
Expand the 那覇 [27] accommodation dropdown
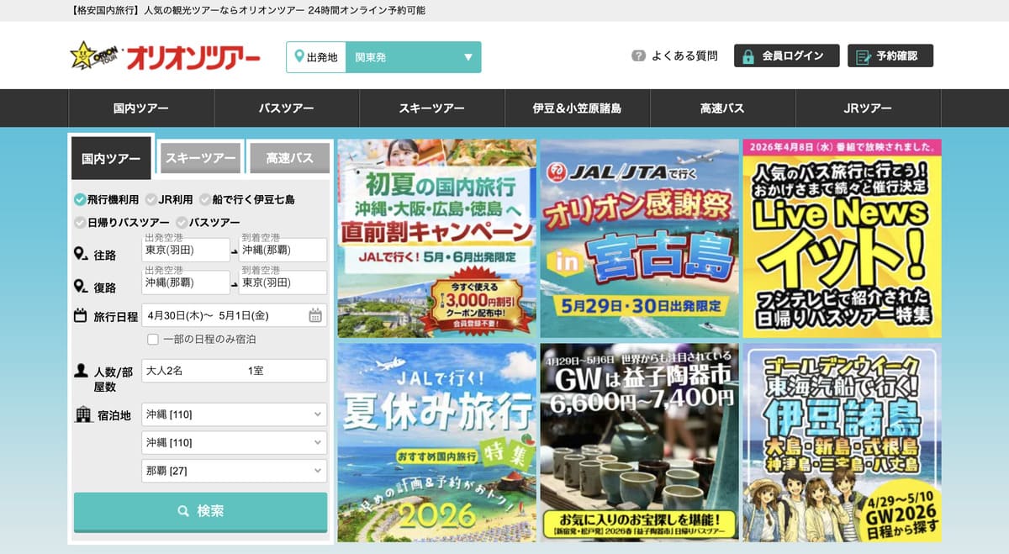pos(234,471)
